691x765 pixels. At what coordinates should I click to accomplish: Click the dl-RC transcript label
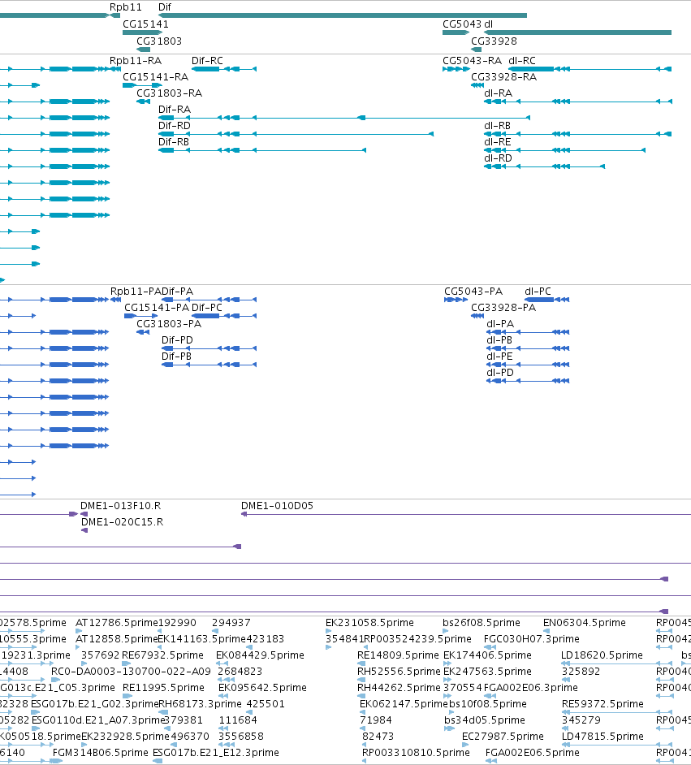(x=522, y=60)
